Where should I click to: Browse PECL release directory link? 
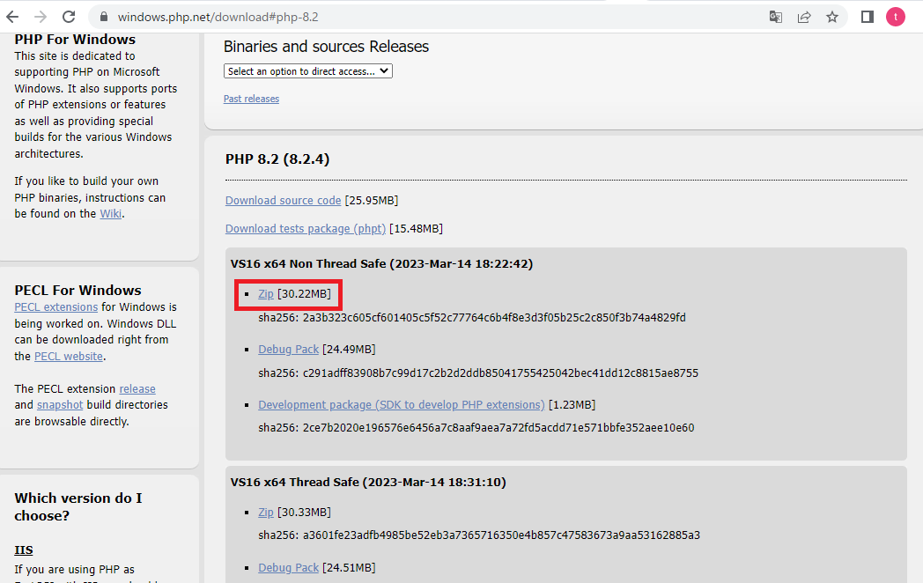pyautogui.click(x=137, y=388)
